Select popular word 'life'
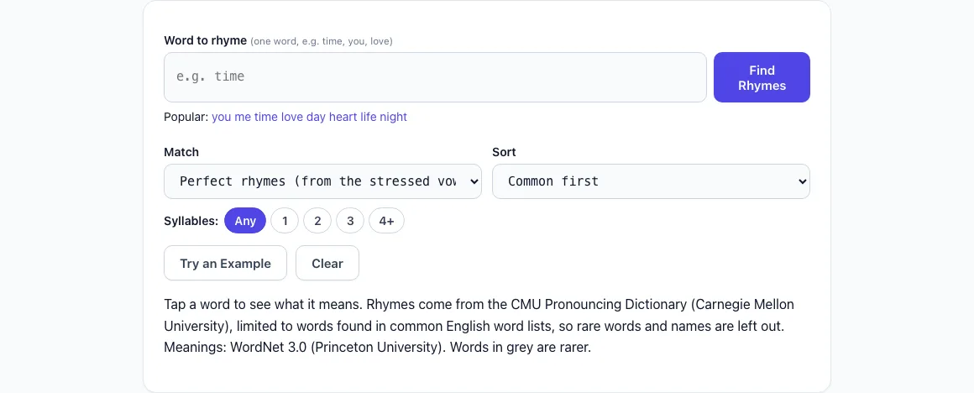Screen dimensions: 974x393 369,117
